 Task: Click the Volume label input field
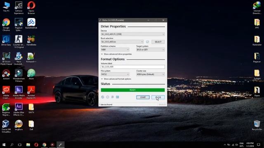133,67
